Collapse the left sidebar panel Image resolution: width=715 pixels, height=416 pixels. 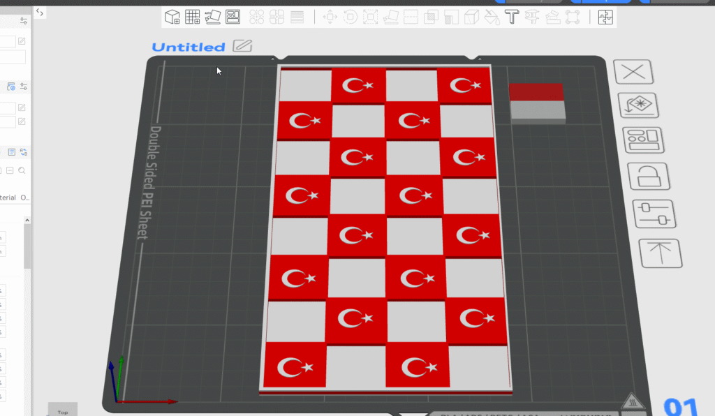[x=40, y=13]
